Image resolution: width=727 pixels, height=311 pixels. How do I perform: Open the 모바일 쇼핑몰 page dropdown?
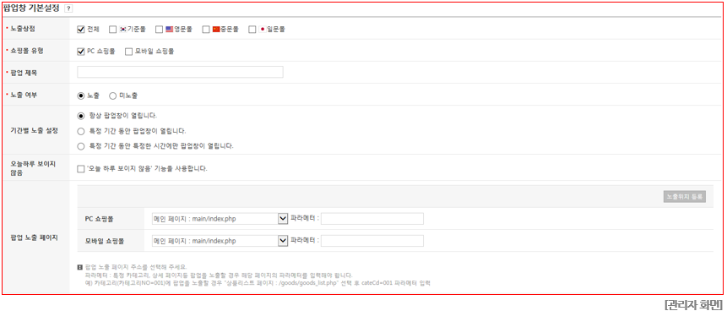220,241
